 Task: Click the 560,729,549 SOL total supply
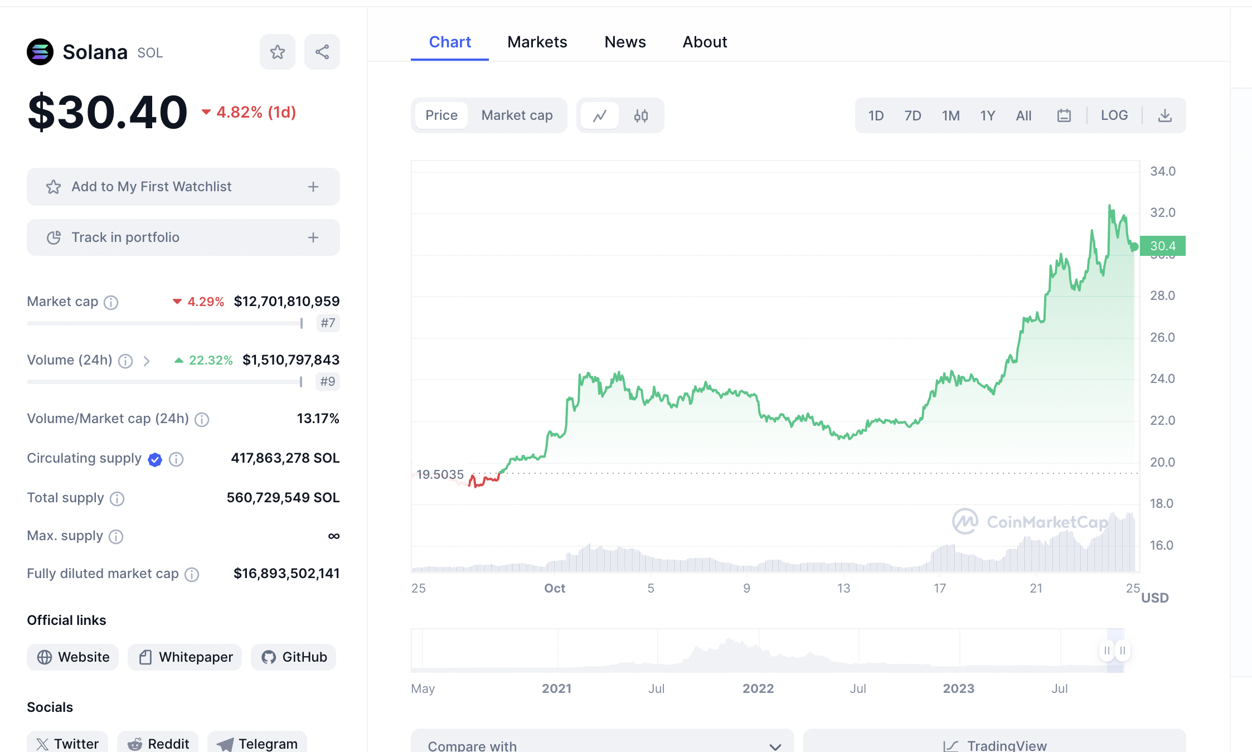click(x=283, y=498)
